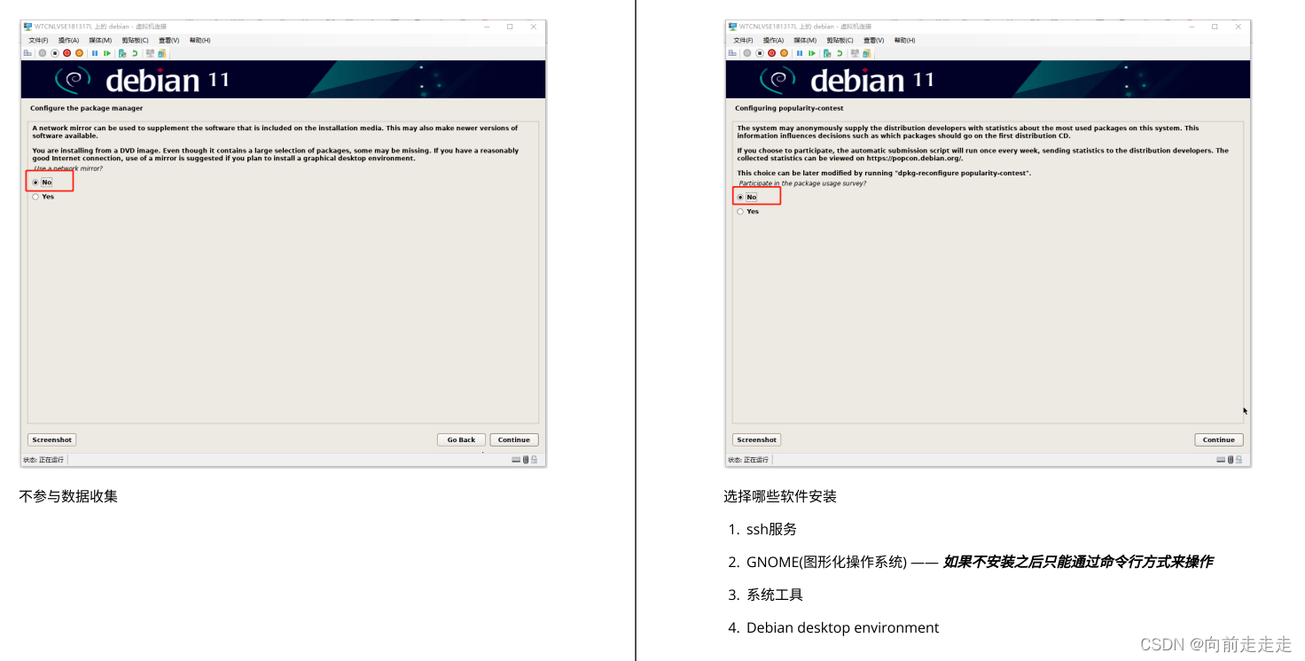Click green Reset/Resume icon in popularity-contest window
This screenshot has height=661, width=1305.
(812, 53)
